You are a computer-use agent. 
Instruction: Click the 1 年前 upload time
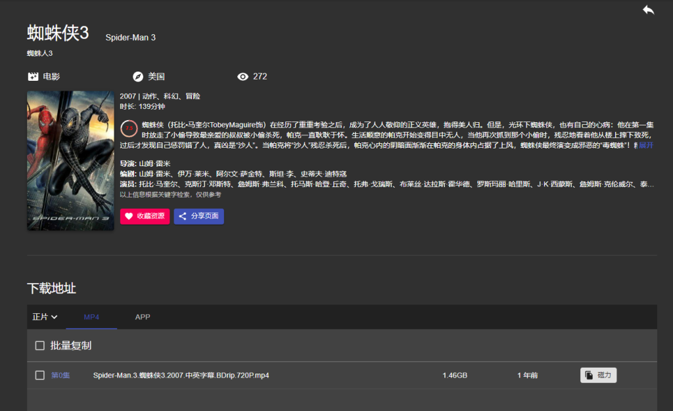[528, 376]
